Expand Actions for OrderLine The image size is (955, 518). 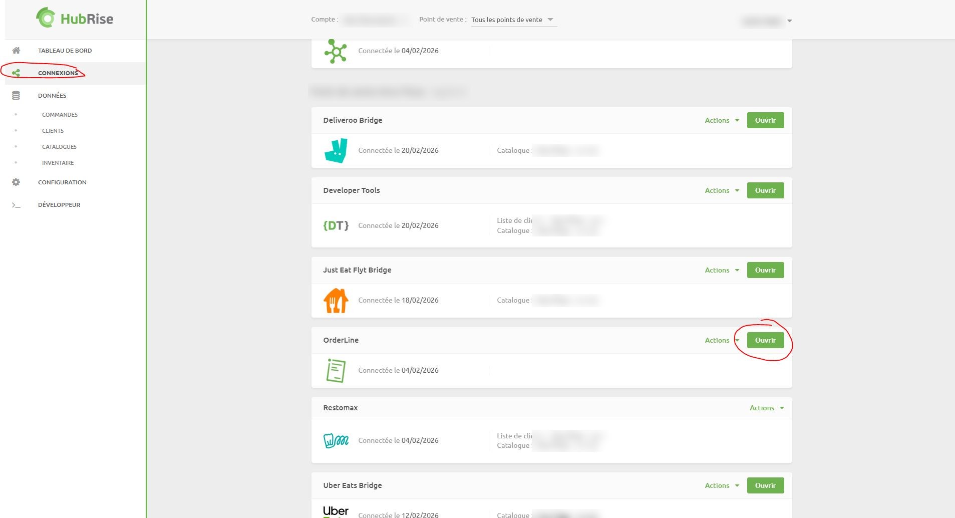[722, 340]
